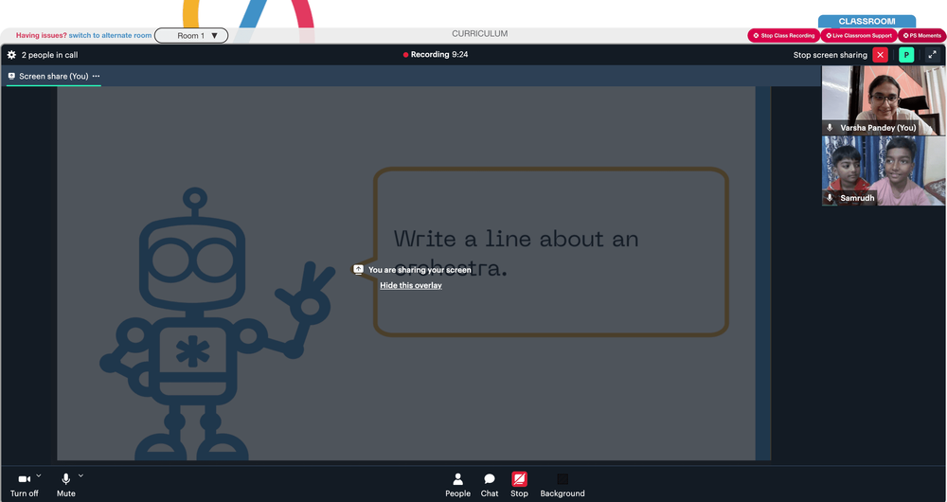
Task: Enter fullscreen with the expand arrows icon
Action: pos(933,55)
